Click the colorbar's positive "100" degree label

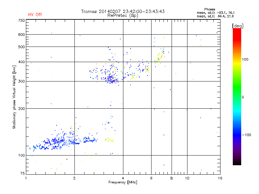click(245, 59)
